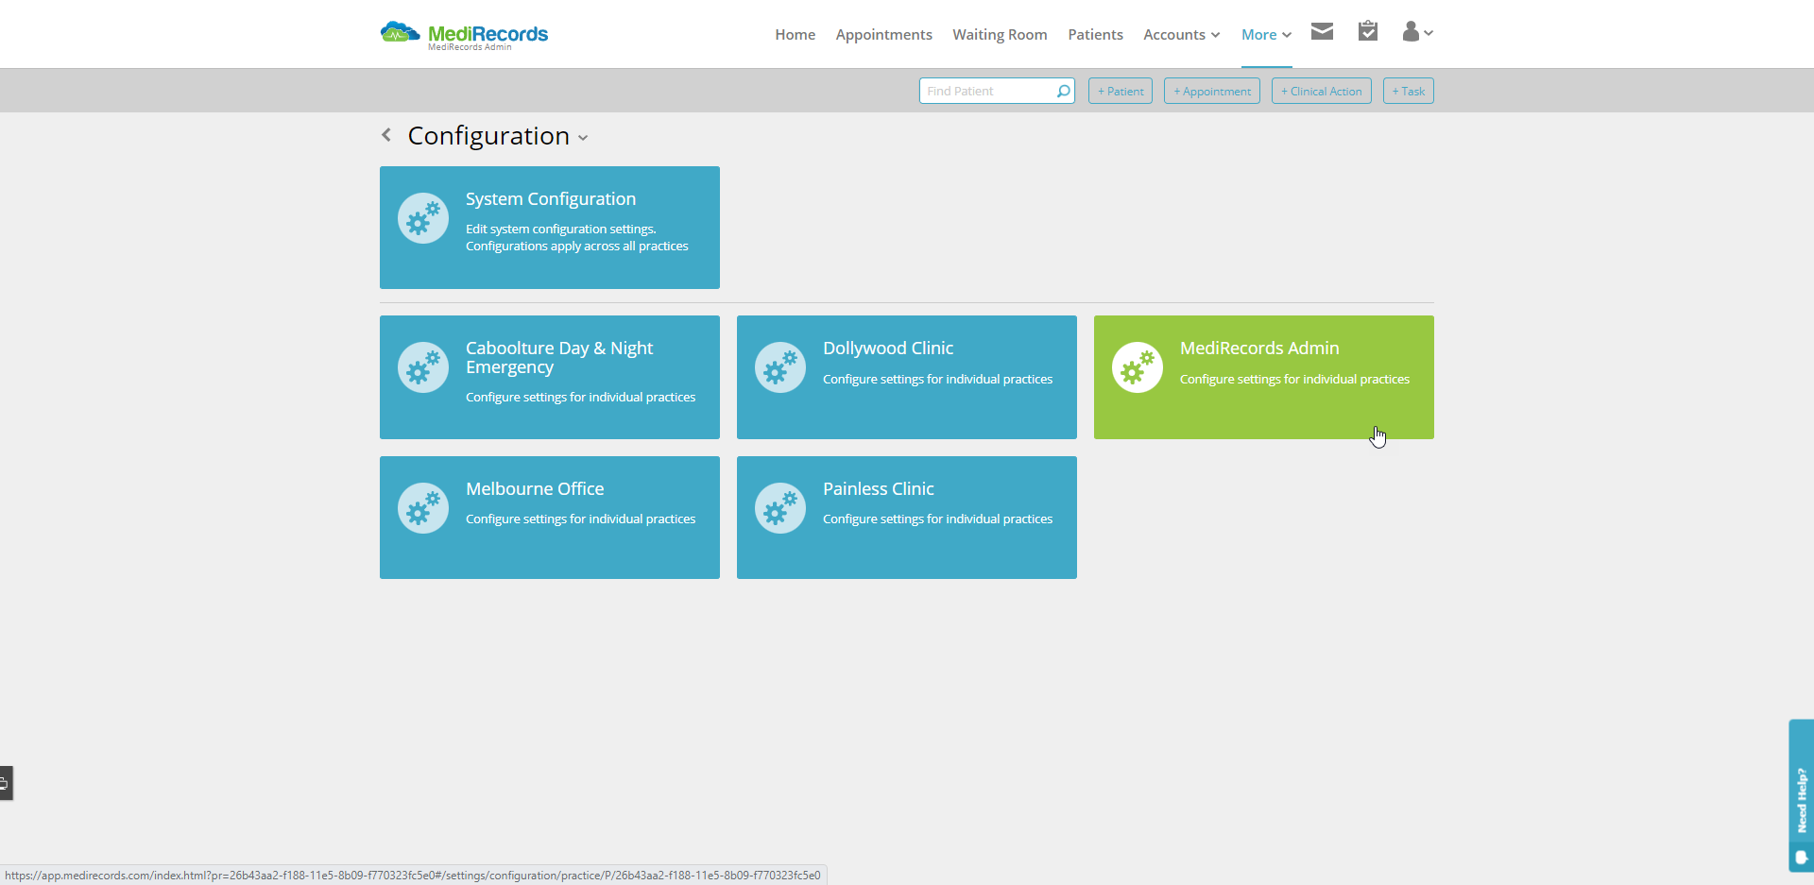1814x885 pixels.
Task: Expand the Accounts menu
Action: (x=1181, y=35)
